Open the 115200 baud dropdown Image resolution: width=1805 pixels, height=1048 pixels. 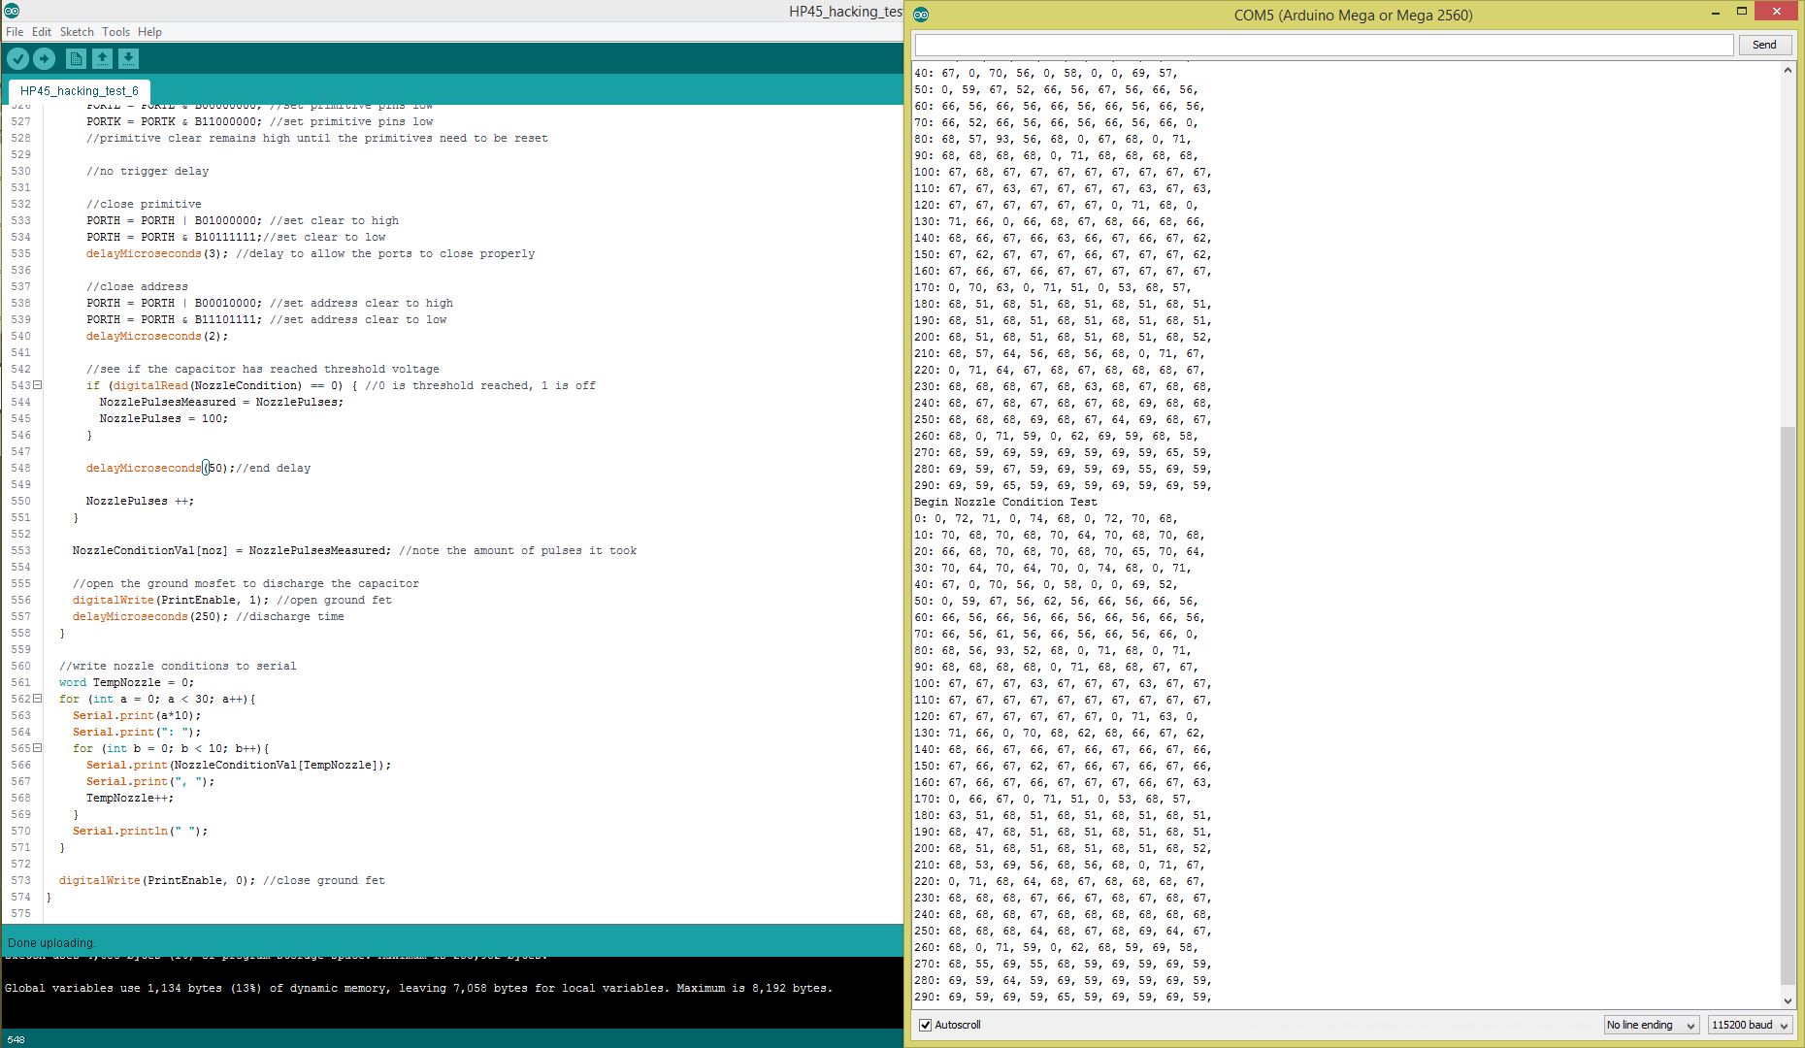1751,1025
